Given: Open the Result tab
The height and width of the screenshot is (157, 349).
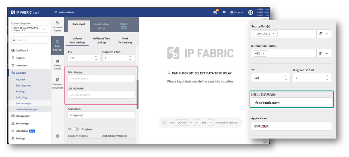Looking at the screenshot, I should (x=123, y=26).
